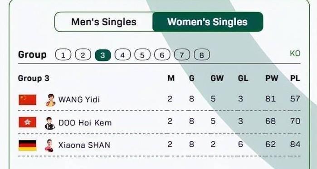Click DOO Hoi Kem's avatar icon
This screenshot has height=169, width=317.
(50, 123)
